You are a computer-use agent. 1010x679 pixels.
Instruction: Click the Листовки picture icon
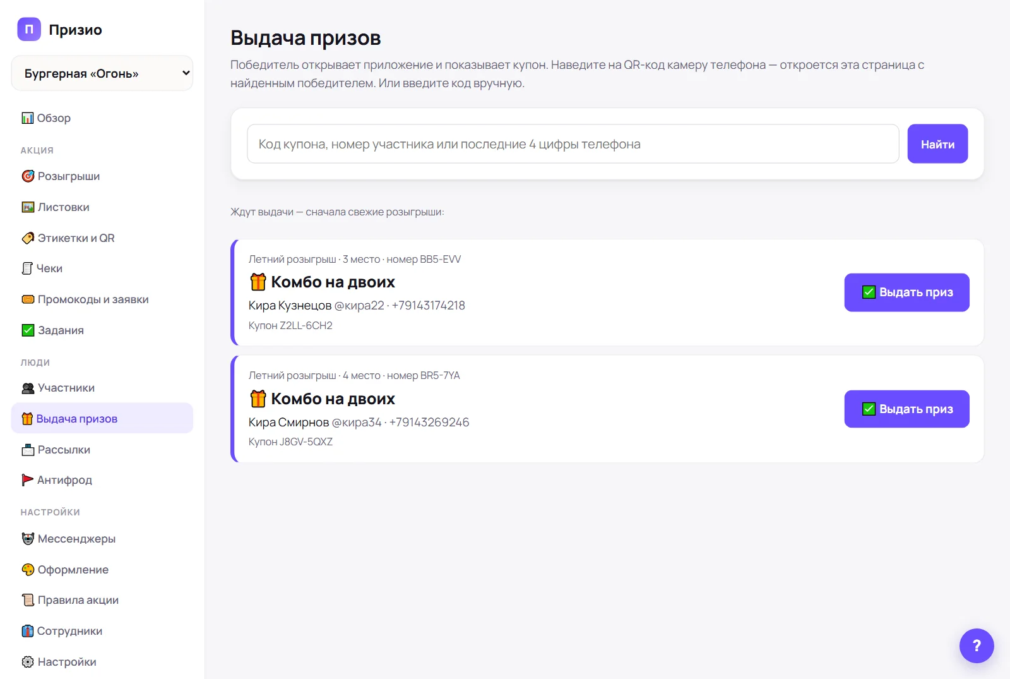[x=28, y=207]
